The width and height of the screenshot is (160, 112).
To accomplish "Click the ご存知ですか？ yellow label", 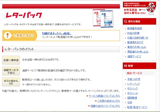I will (x=24, y=35).
